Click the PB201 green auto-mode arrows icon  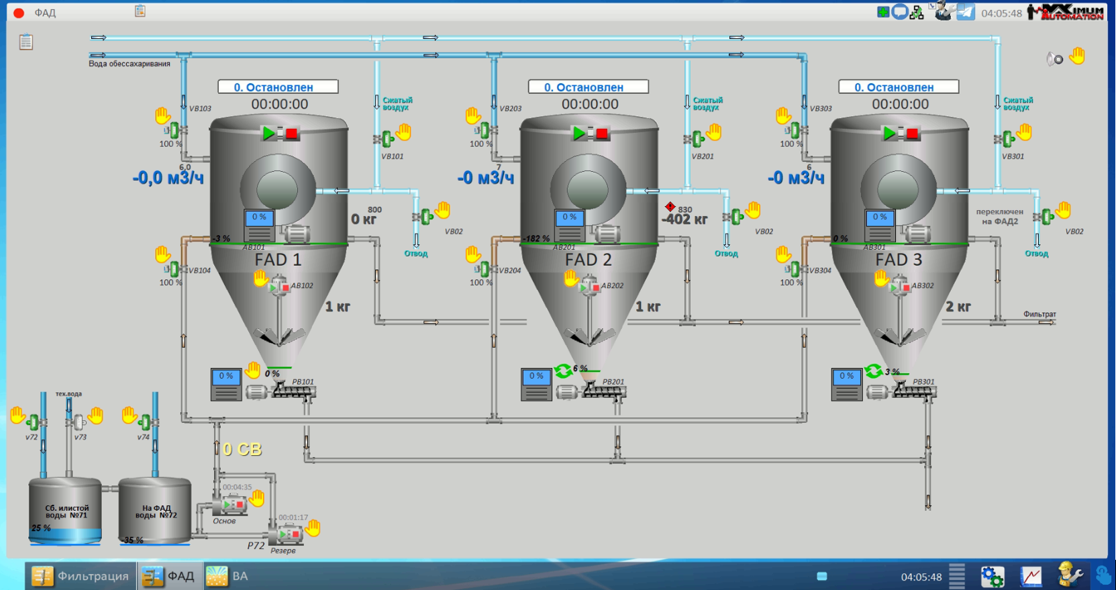pos(563,371)
